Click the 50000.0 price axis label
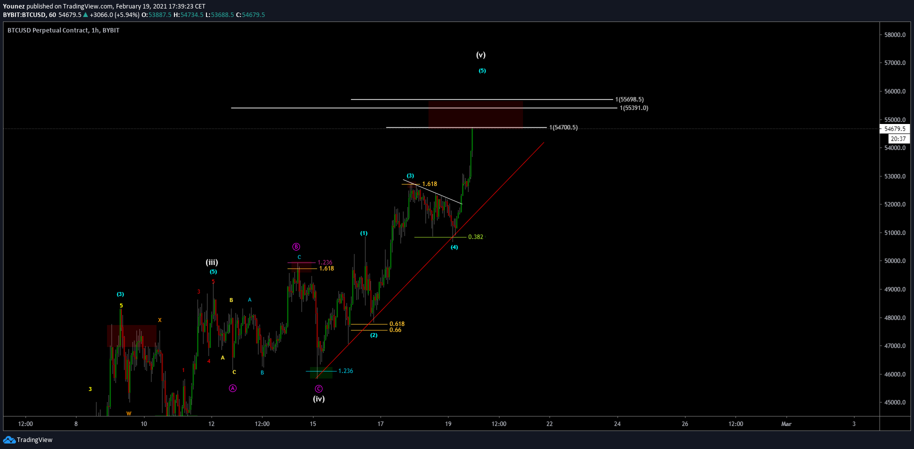Image resolution: width=914 pixels, height=449 pixels. point(895,261)
